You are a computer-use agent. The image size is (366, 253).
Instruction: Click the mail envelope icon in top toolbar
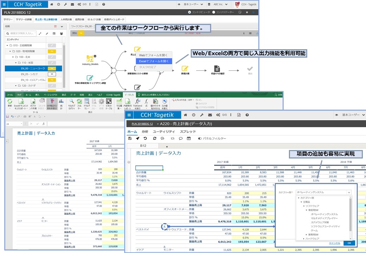coord(72,5)
